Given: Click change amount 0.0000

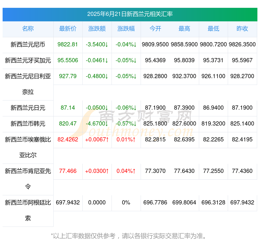Looking at the screenshot, I should (x=97, y=203).
